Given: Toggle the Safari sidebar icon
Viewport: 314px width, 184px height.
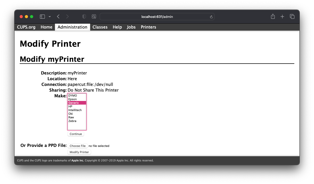Looking at the screenshot, I should pyautogui.click(x=42, y=17).
